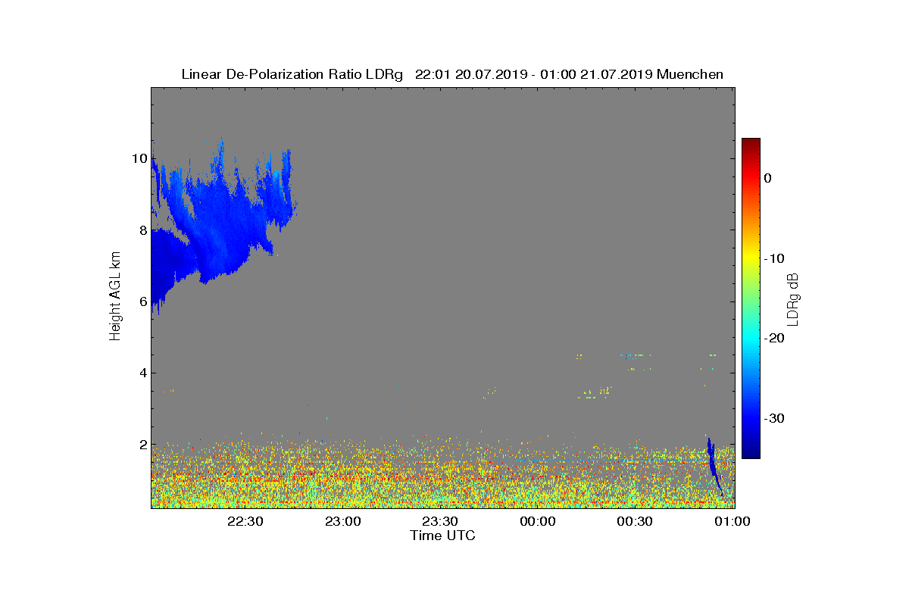This screenshot has height=606, width=909.
Task: Click the 2 km height tick label
Action: [142, 445]
